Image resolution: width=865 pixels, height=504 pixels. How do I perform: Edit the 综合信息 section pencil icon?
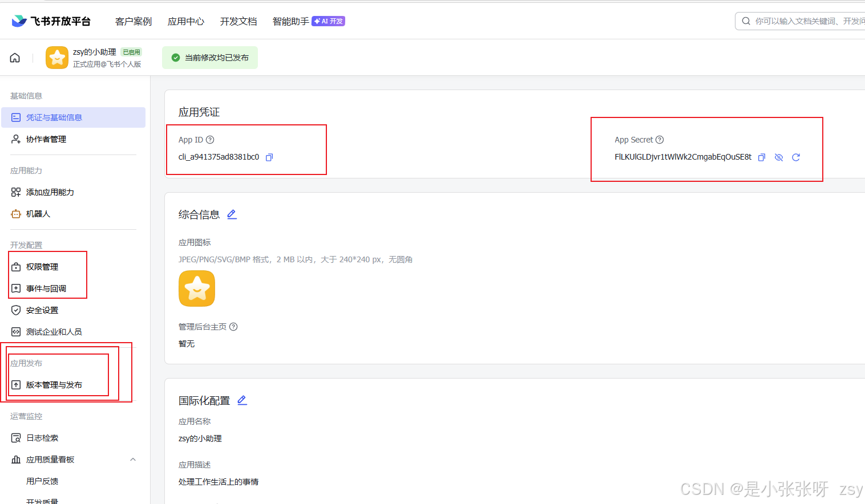(232, 214)
